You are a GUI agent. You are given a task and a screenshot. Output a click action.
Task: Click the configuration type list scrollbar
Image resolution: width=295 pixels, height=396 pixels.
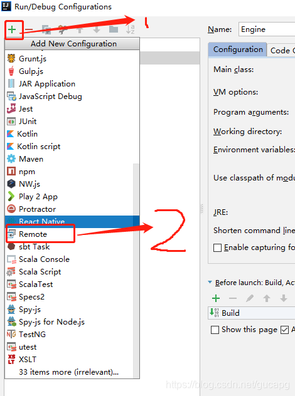pyautogui.click(x=136, y=270)
